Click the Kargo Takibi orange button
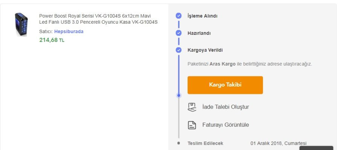Screen dimensions: 339x150 [225, 85]
